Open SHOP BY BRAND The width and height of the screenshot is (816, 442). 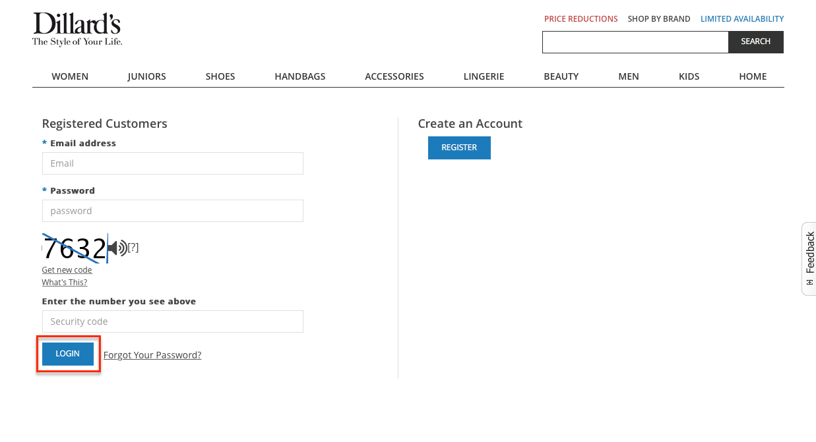(x=658, y=18)
